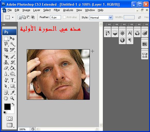Select the Magic Wand tool
The height and width of the screenshot is (132, 150).
point(12,44)
